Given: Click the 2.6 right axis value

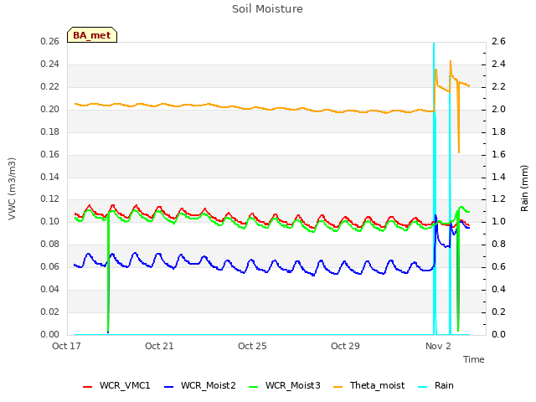Looking at the screenshot, I should (x=498, y=42).
